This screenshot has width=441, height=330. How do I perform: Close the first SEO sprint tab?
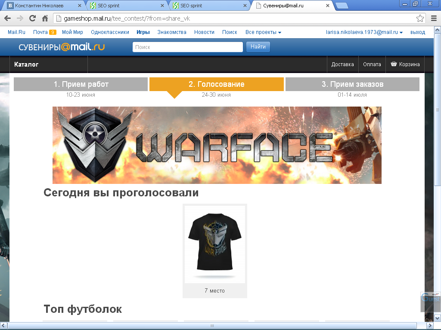tap(162, 6)
